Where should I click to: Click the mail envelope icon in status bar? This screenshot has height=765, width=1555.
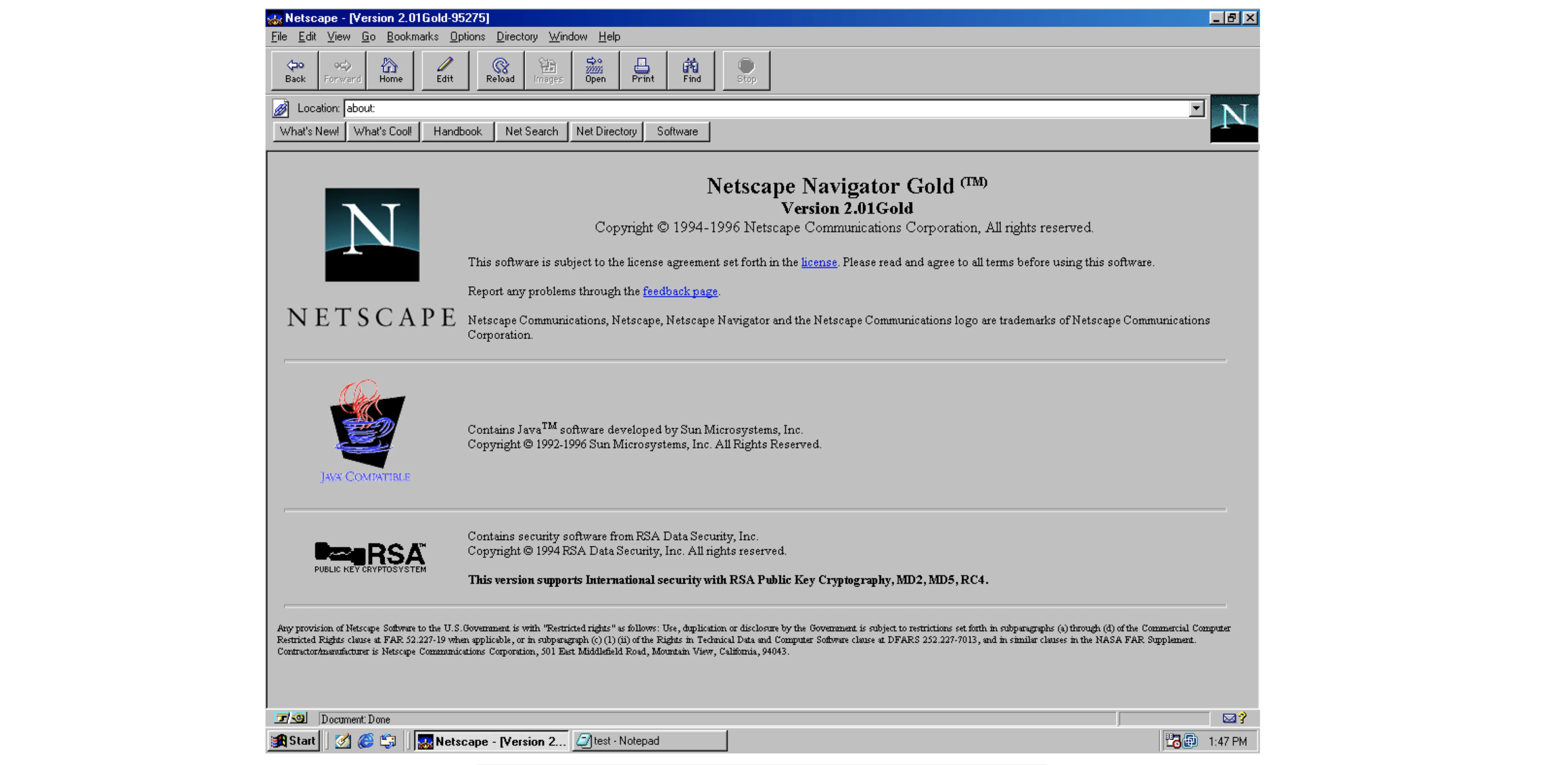[1228, 718]
